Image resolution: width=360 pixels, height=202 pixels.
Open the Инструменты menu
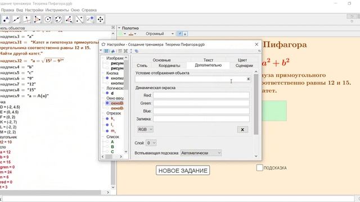coord(57,10)
